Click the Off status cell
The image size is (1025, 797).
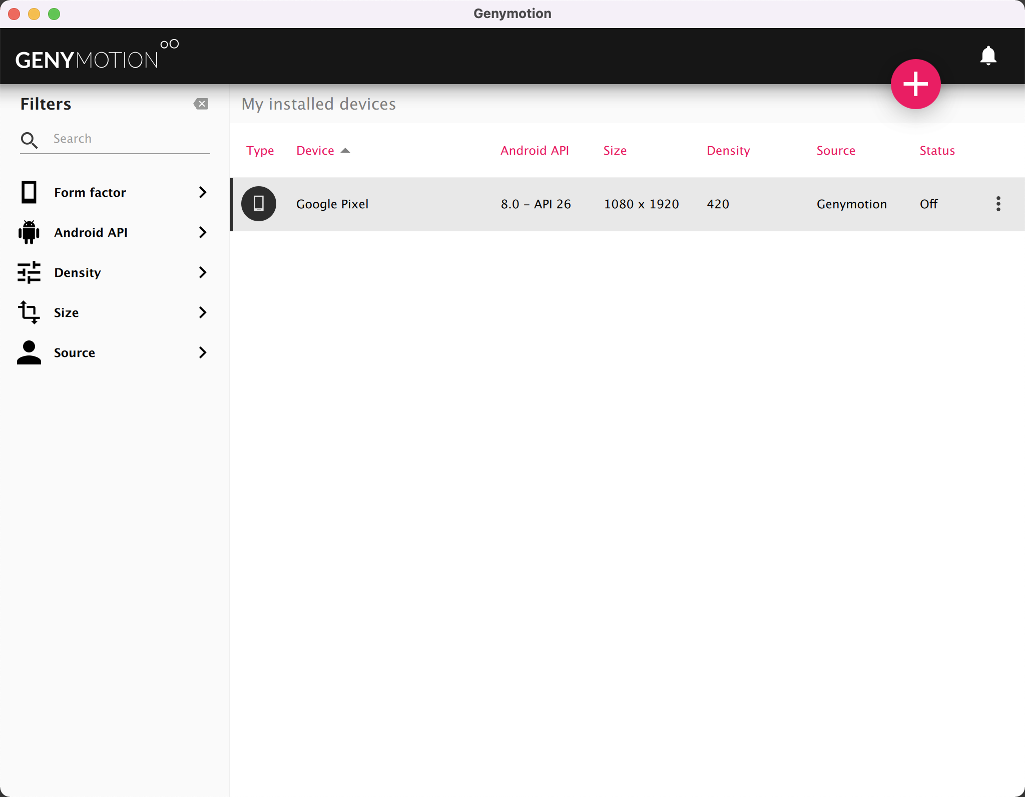(x=928, y=204)
